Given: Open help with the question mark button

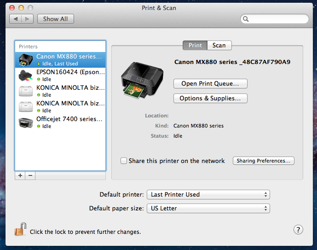Looking at the screenshot, I should pos(298,230).
